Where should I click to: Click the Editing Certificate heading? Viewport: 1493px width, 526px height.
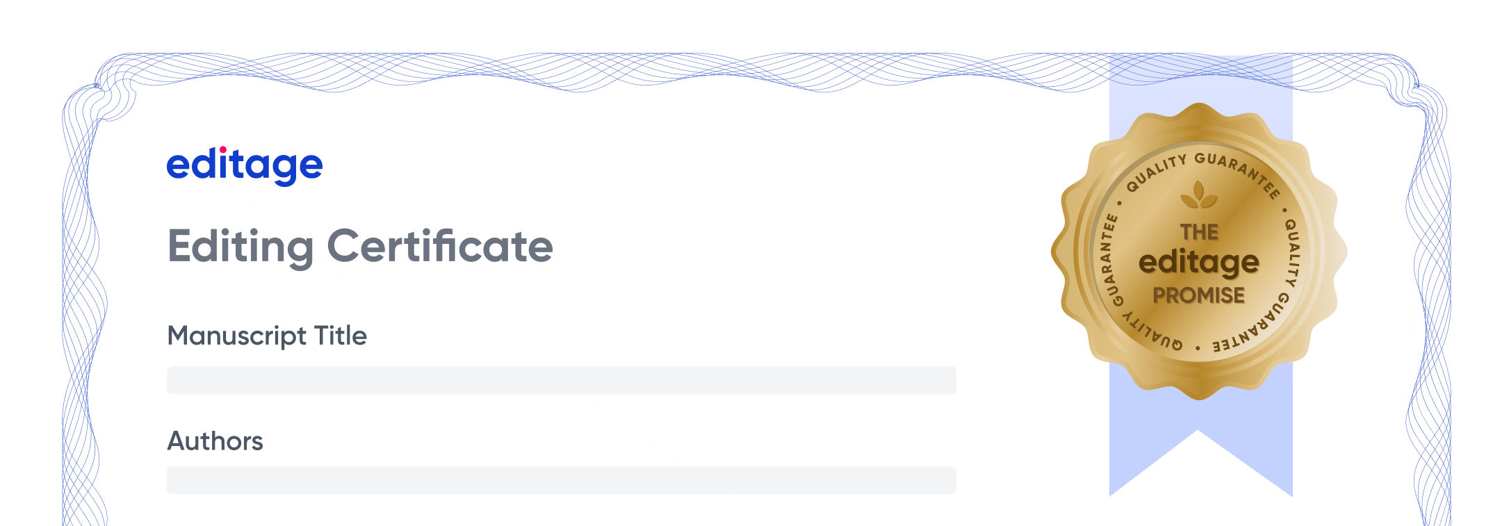360,247
